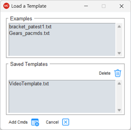Click Saved Templates scroll up arrow
The image size is (131, 130).
[x=119, y=84]
